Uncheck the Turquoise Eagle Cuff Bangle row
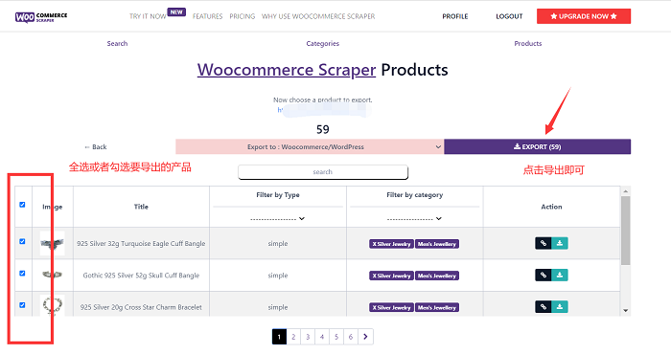 [22, 241]
